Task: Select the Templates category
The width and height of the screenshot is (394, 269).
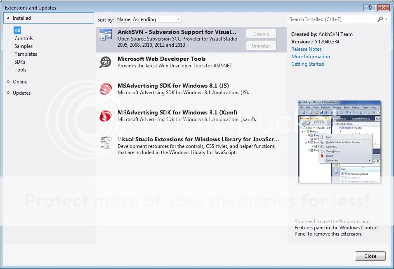Action: coord(26,54)
